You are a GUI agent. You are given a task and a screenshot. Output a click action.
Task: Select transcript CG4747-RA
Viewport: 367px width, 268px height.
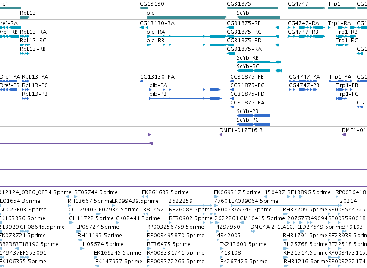pos(303,23)
